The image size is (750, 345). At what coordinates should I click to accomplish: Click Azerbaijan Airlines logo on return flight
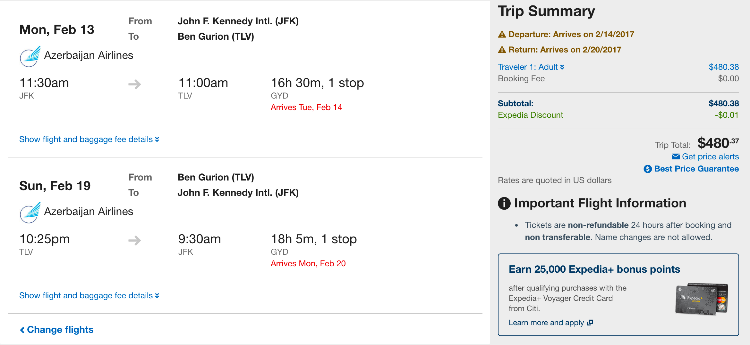click(x=30, y=213)
